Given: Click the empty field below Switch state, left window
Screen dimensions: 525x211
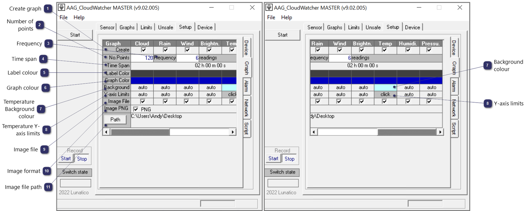Looking at the screenshot, I should pyautogui.click(x=75, y=183).
